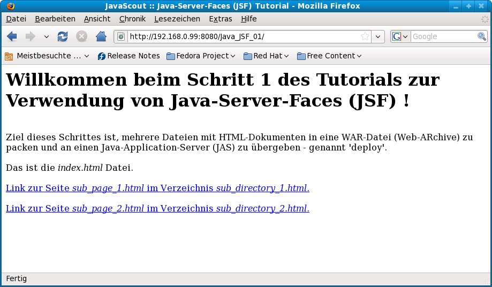Go to the Home page icon
Image resolution: width=492 pixels, height=287 pixels.
[x=101, y=36]
